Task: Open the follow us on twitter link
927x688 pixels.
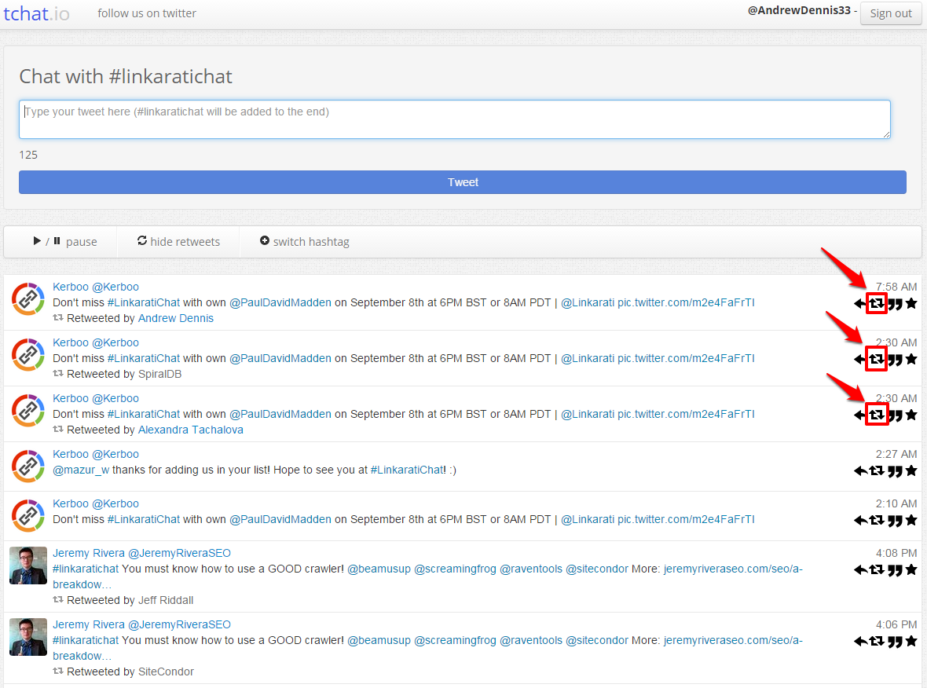Action: pos(147,13)
